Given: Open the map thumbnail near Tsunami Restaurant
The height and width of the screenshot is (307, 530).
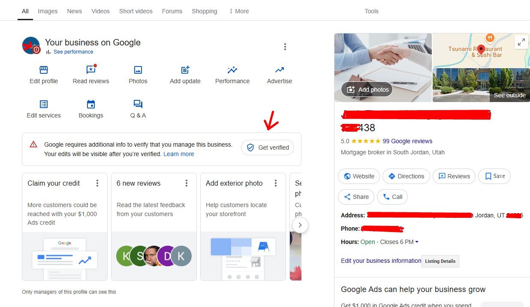Looking at the screenshot, I should [481, 50].
